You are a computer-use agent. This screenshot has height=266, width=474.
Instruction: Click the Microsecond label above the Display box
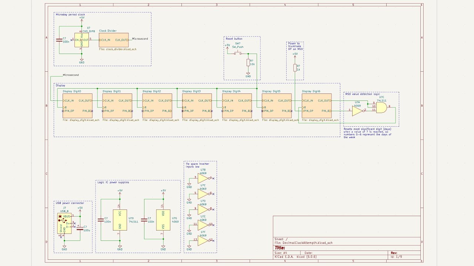click(x=71, y=75)
